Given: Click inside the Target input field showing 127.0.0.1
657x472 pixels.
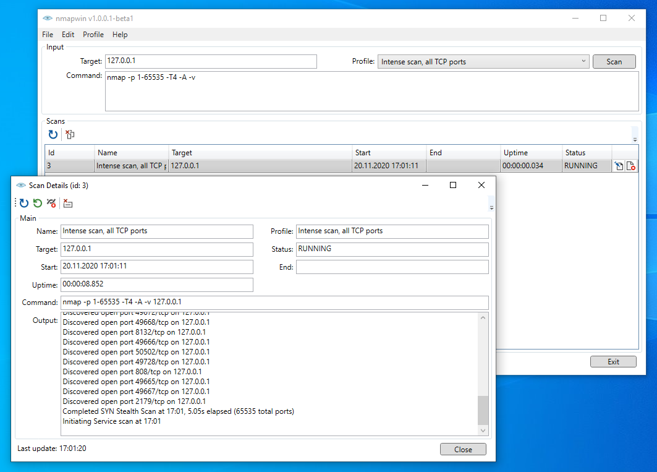Looking at the screenshot, I should click(x=211, y=61).
